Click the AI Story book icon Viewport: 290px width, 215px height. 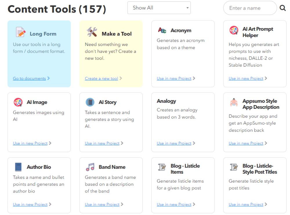[x=90, y=102]
